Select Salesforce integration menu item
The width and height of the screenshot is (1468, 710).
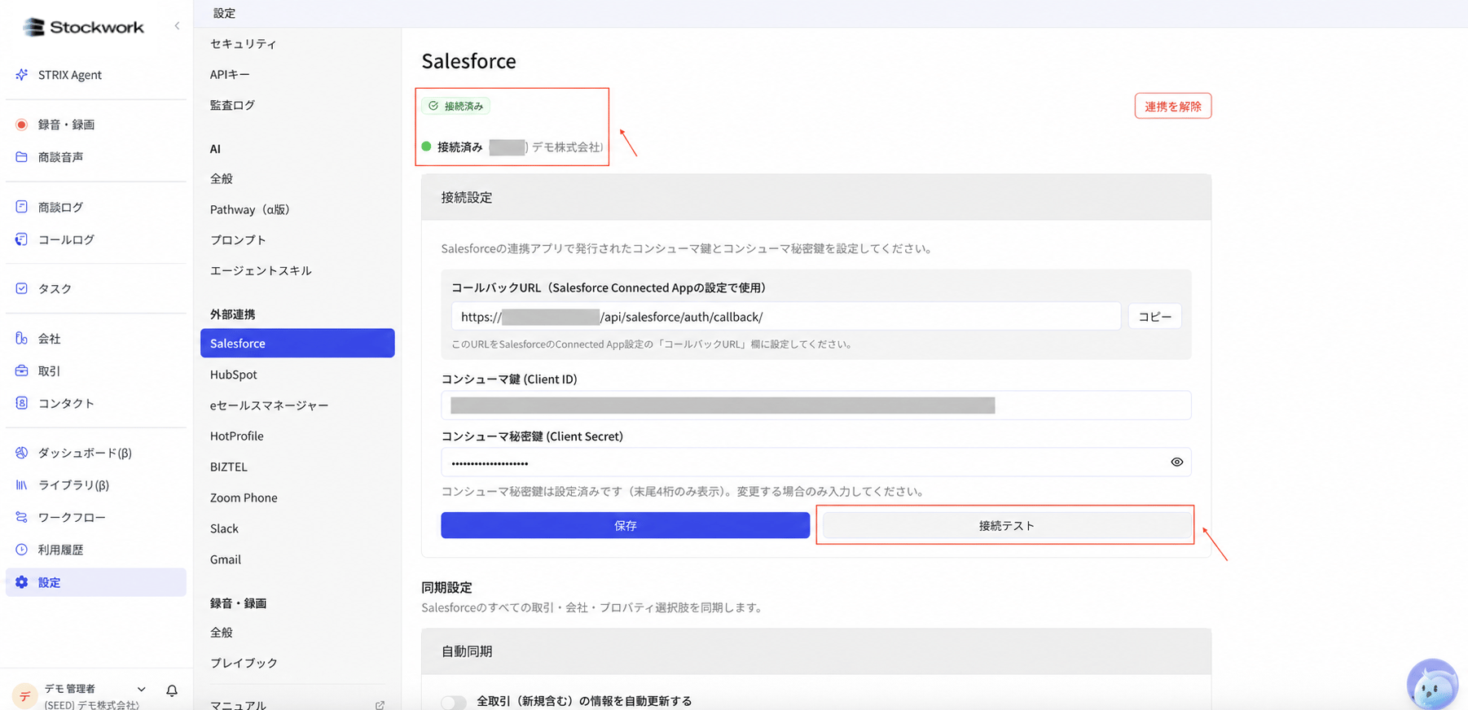pos(297,344)
